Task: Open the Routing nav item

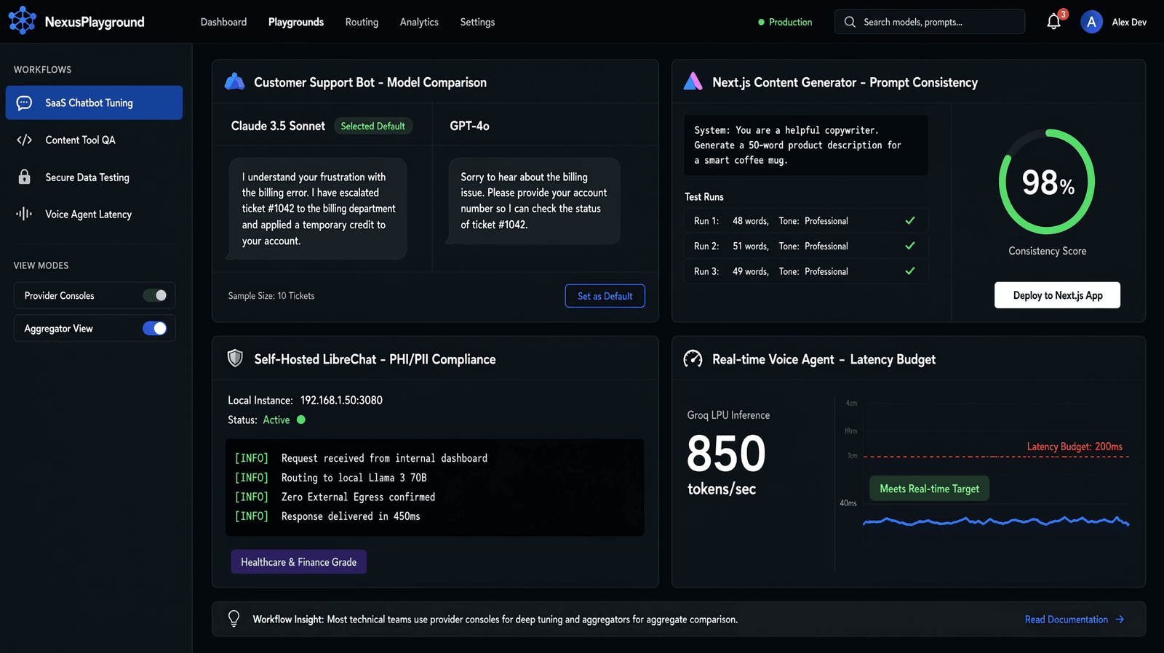Action: click(x=362, y=22)
